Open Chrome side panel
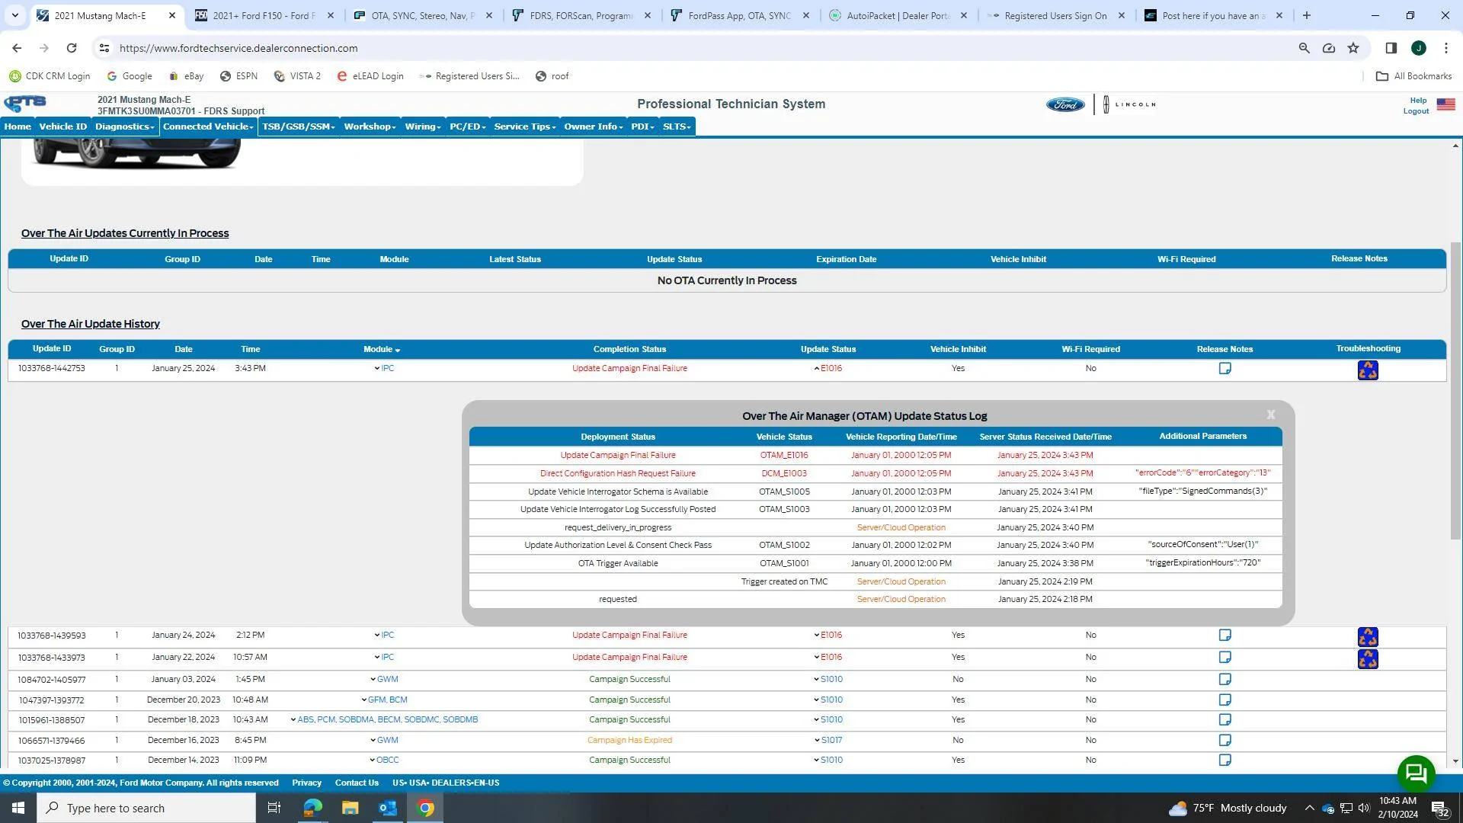This screenshot has height=823, width=1463. tap(1391, 48)
